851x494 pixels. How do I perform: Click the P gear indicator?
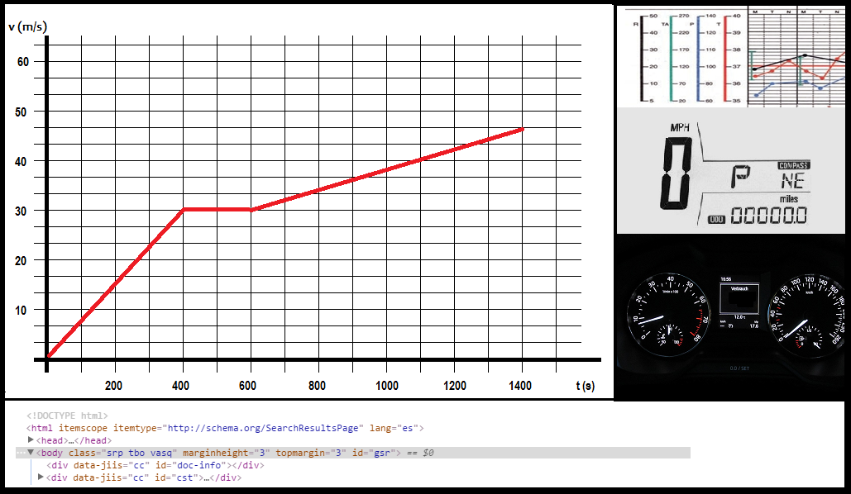[x=740, y=177]
